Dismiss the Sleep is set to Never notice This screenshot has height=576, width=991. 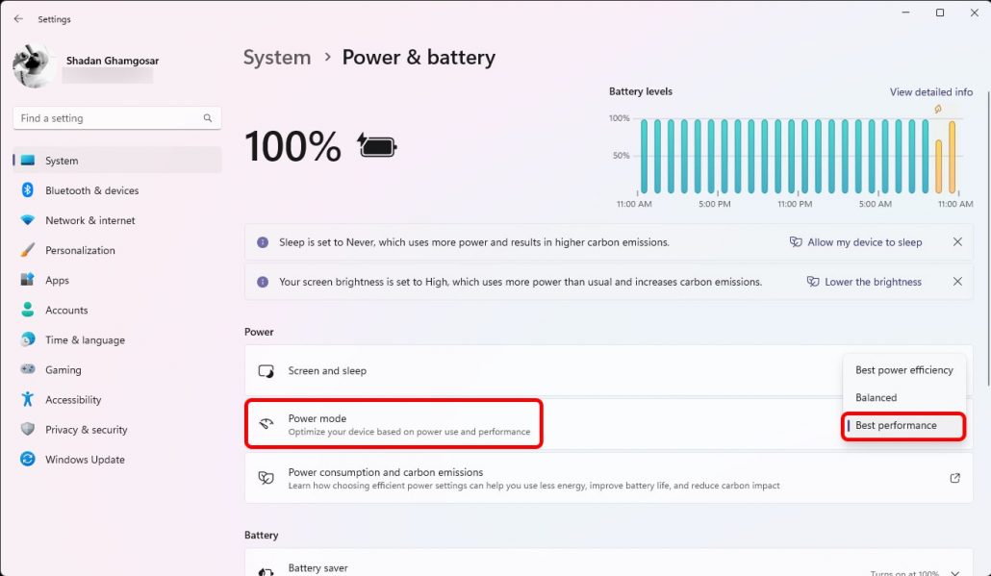[x=957, y=242]
